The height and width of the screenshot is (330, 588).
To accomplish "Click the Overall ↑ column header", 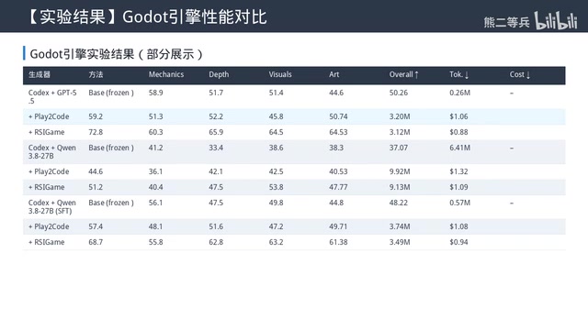I will pos(404,74).
